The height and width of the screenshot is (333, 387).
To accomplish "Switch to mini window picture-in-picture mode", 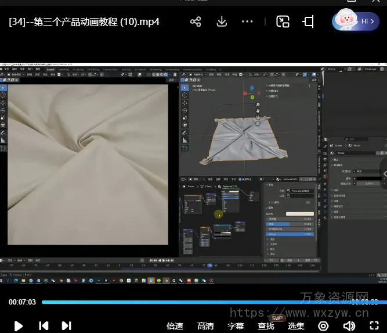I will click(x=283, y=22).
